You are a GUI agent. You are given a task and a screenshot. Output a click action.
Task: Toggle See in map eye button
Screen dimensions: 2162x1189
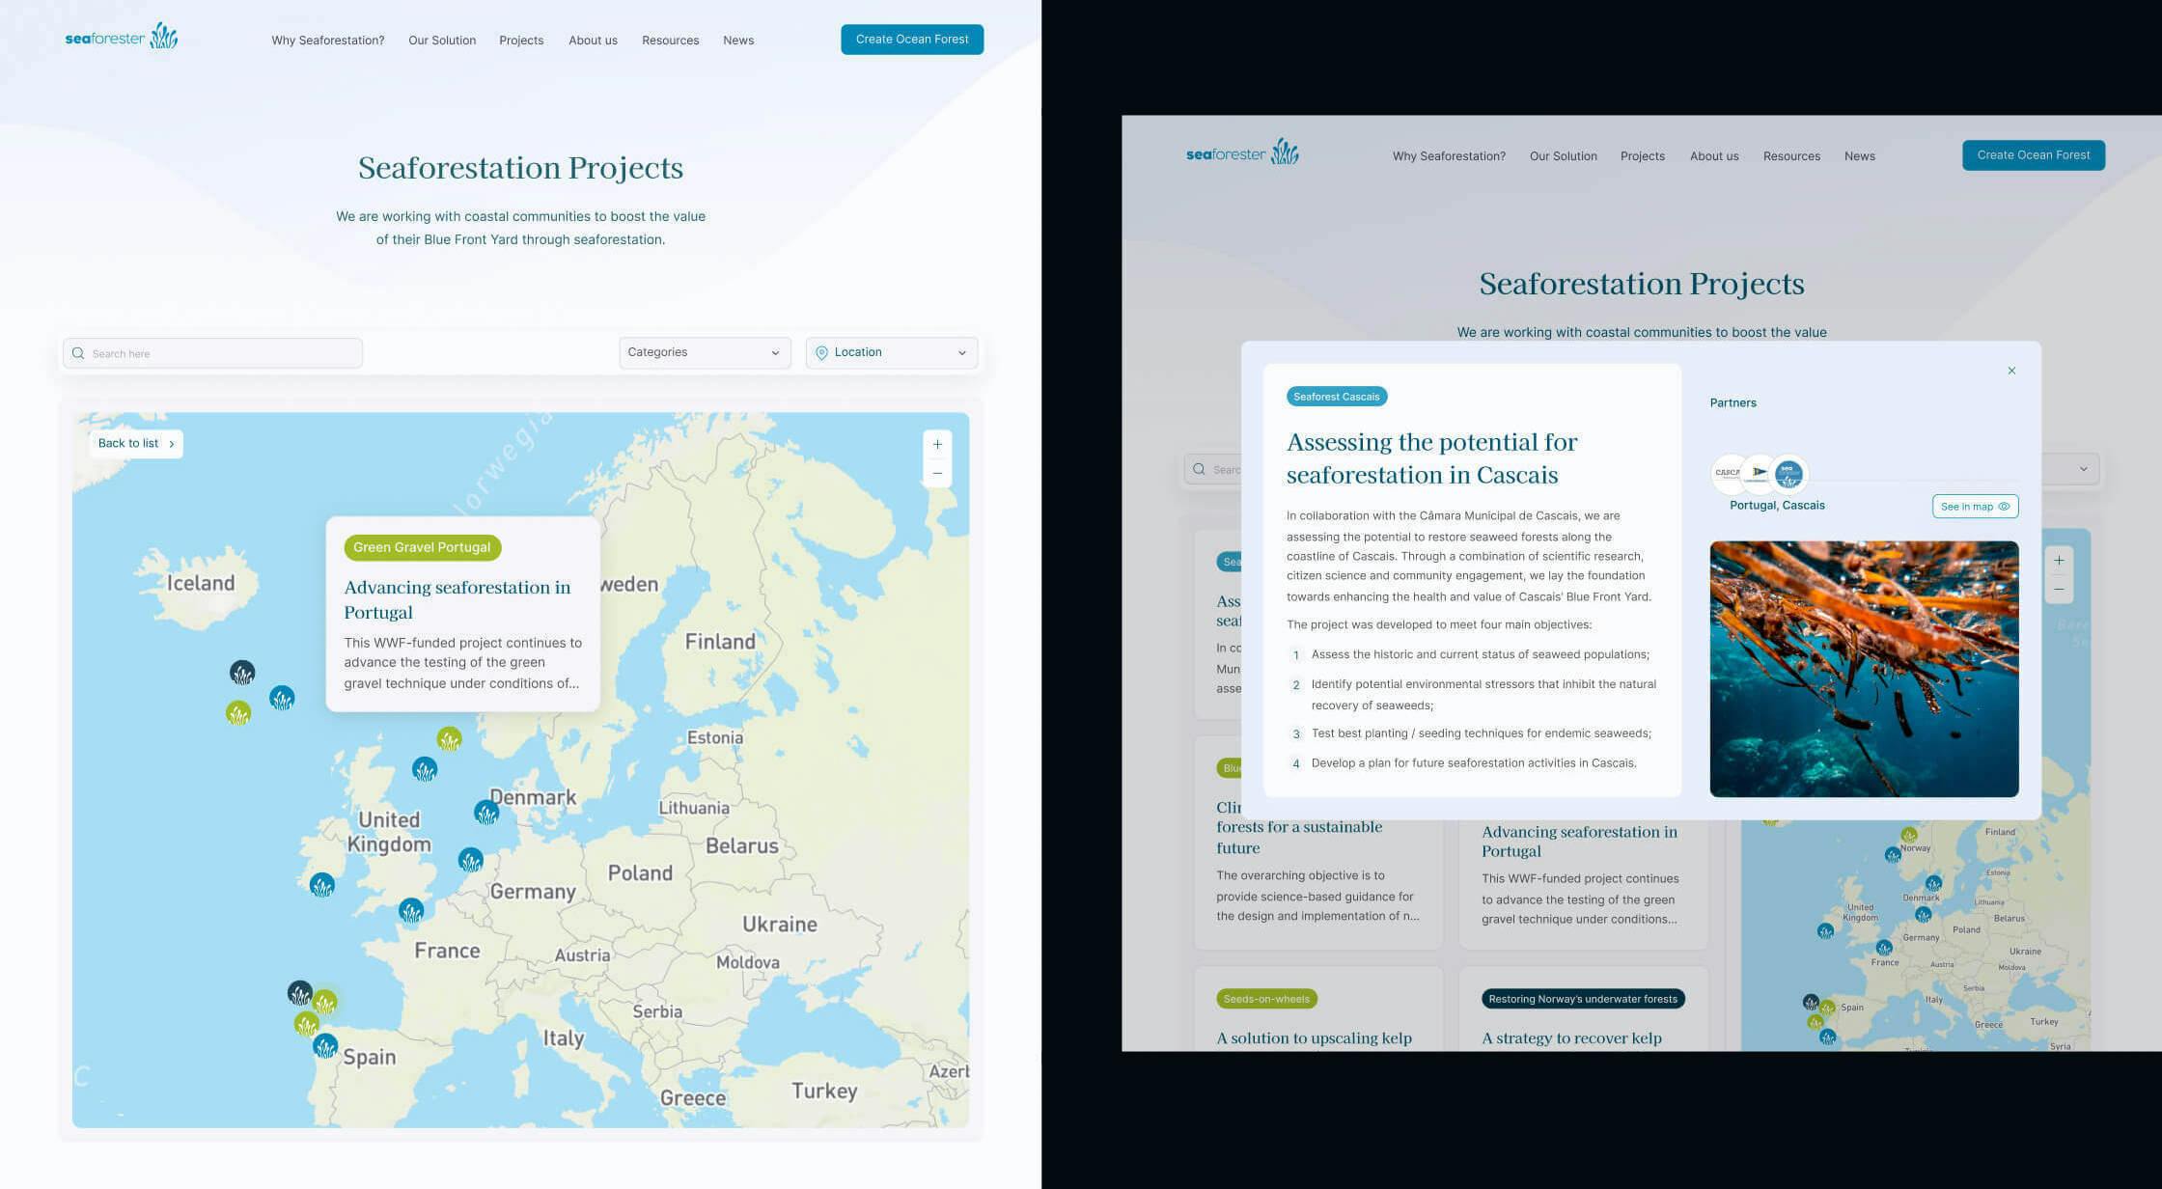click(x=1975, y=506)
